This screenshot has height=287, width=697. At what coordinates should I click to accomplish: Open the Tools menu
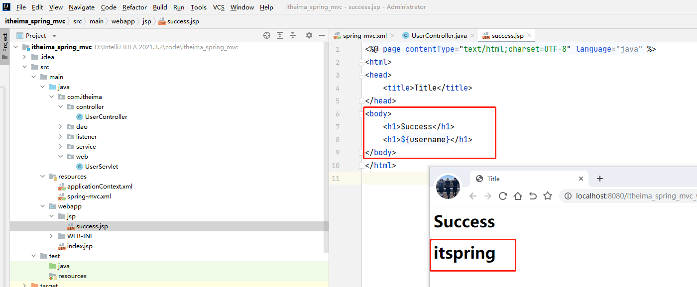pyautogui.click(x=199, y=7)
